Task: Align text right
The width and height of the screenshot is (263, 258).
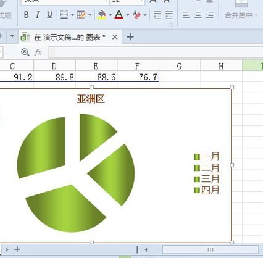Action: [x=210, y=15]
